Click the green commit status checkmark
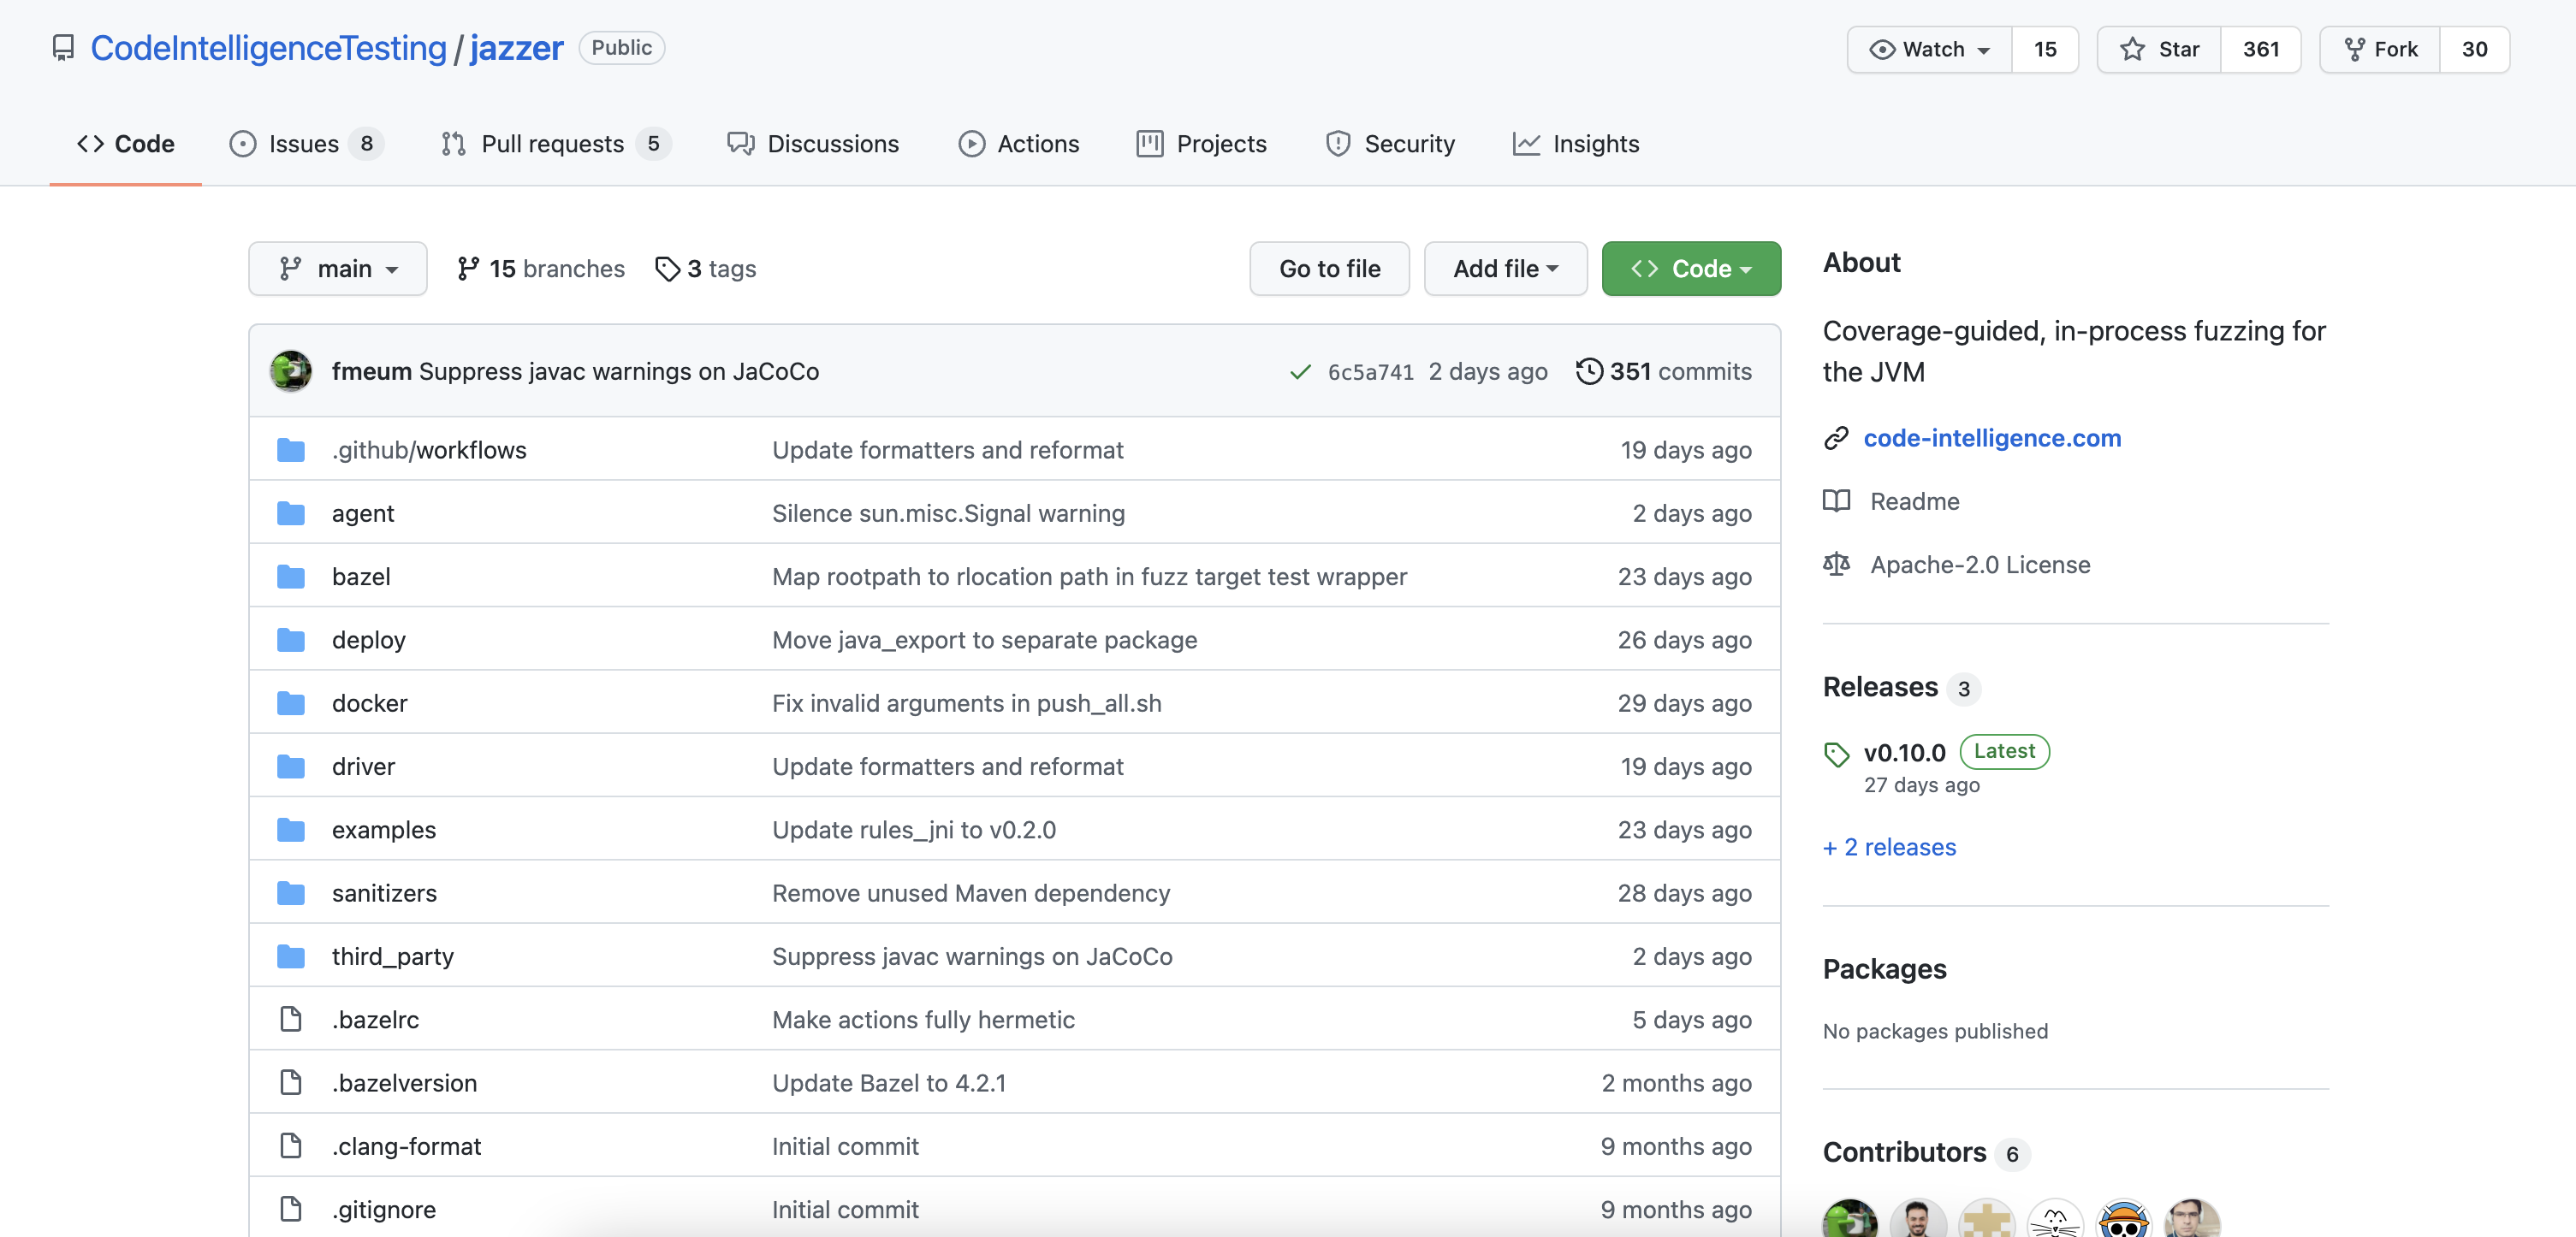Viewport: 2576px width, 1237px height. point(1299,372)
